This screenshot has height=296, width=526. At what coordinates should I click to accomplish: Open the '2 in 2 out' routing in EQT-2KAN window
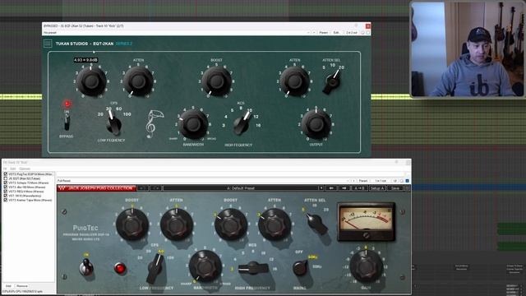352,33
